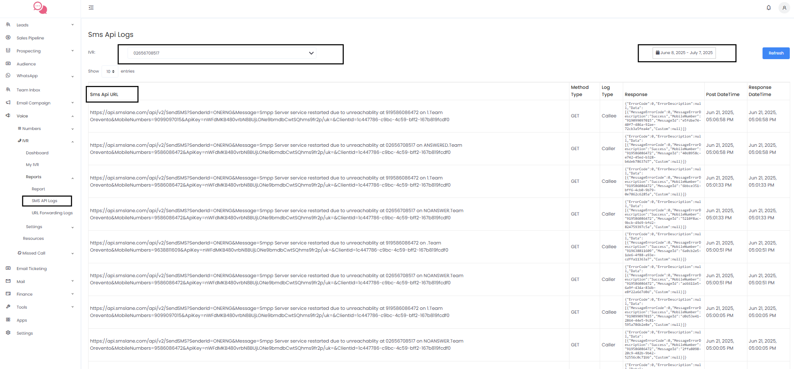Click the Refresh button
This screenshot has height=369, width=794.
[x=776, y=53]
